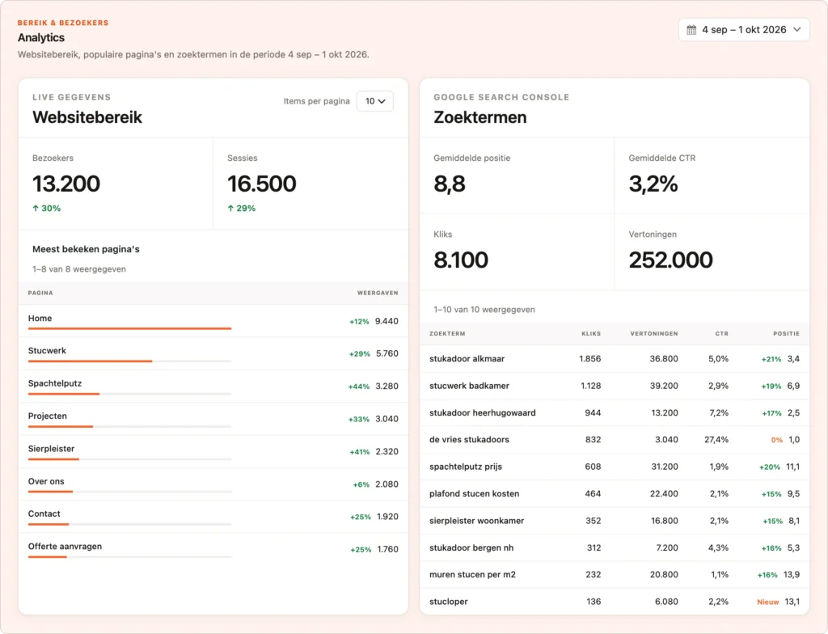Select search term plafond stucen kosten
The height and width of the screenshot is (634, 828).
(474, 493)
